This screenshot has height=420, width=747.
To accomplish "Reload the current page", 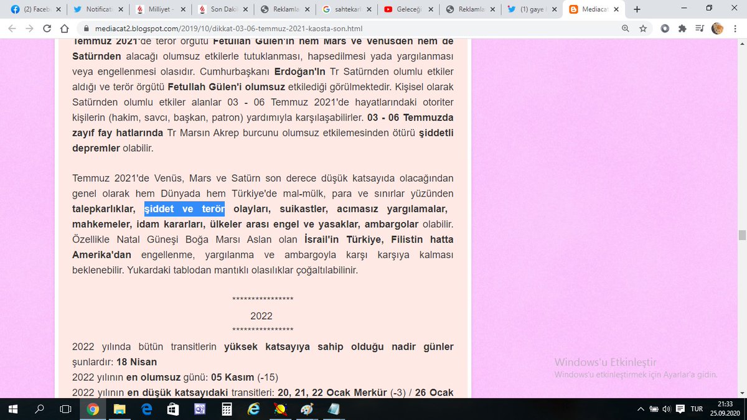I will [47, 29].
